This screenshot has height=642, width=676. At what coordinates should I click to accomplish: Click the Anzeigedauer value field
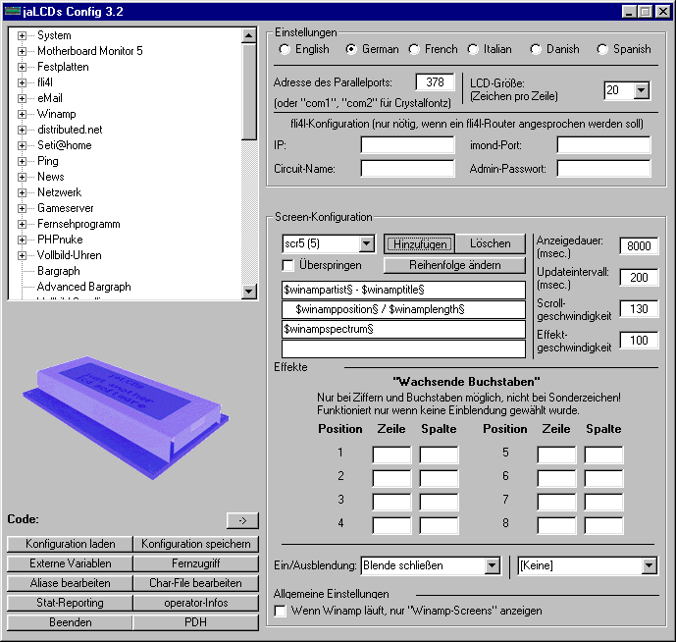pos(639,246)
